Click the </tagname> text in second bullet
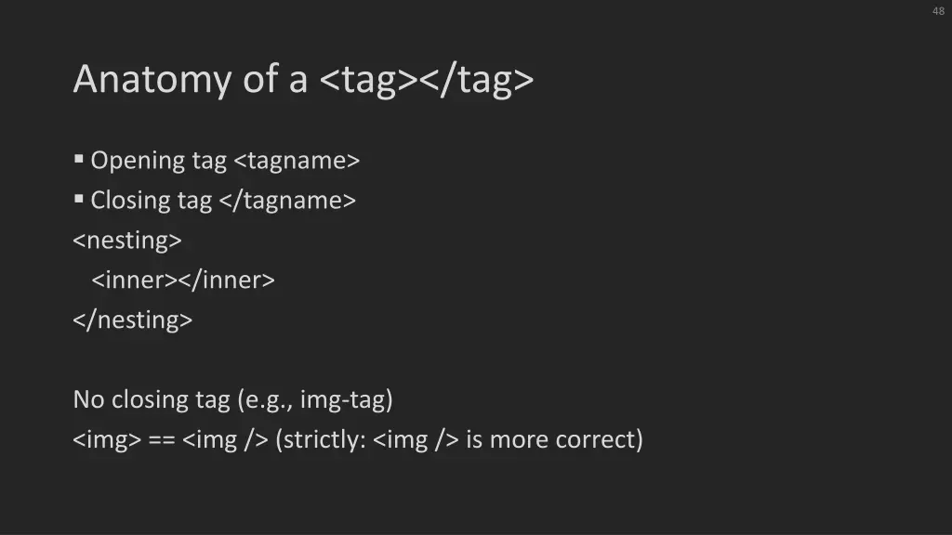Screen dimensions: 952x535 287,201
